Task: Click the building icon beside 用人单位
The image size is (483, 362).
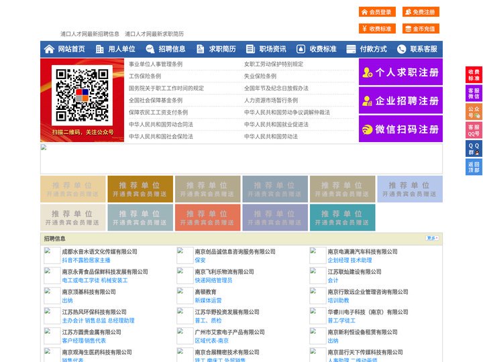Action: tap(99, 49)
